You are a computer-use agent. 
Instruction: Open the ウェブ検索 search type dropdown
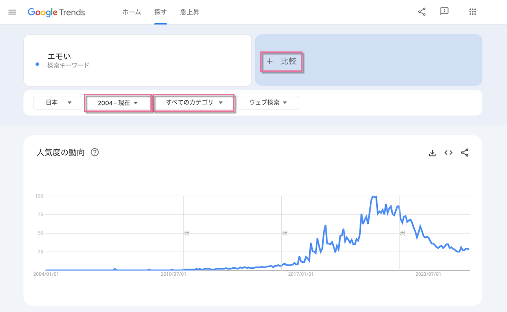pos(267,102)
